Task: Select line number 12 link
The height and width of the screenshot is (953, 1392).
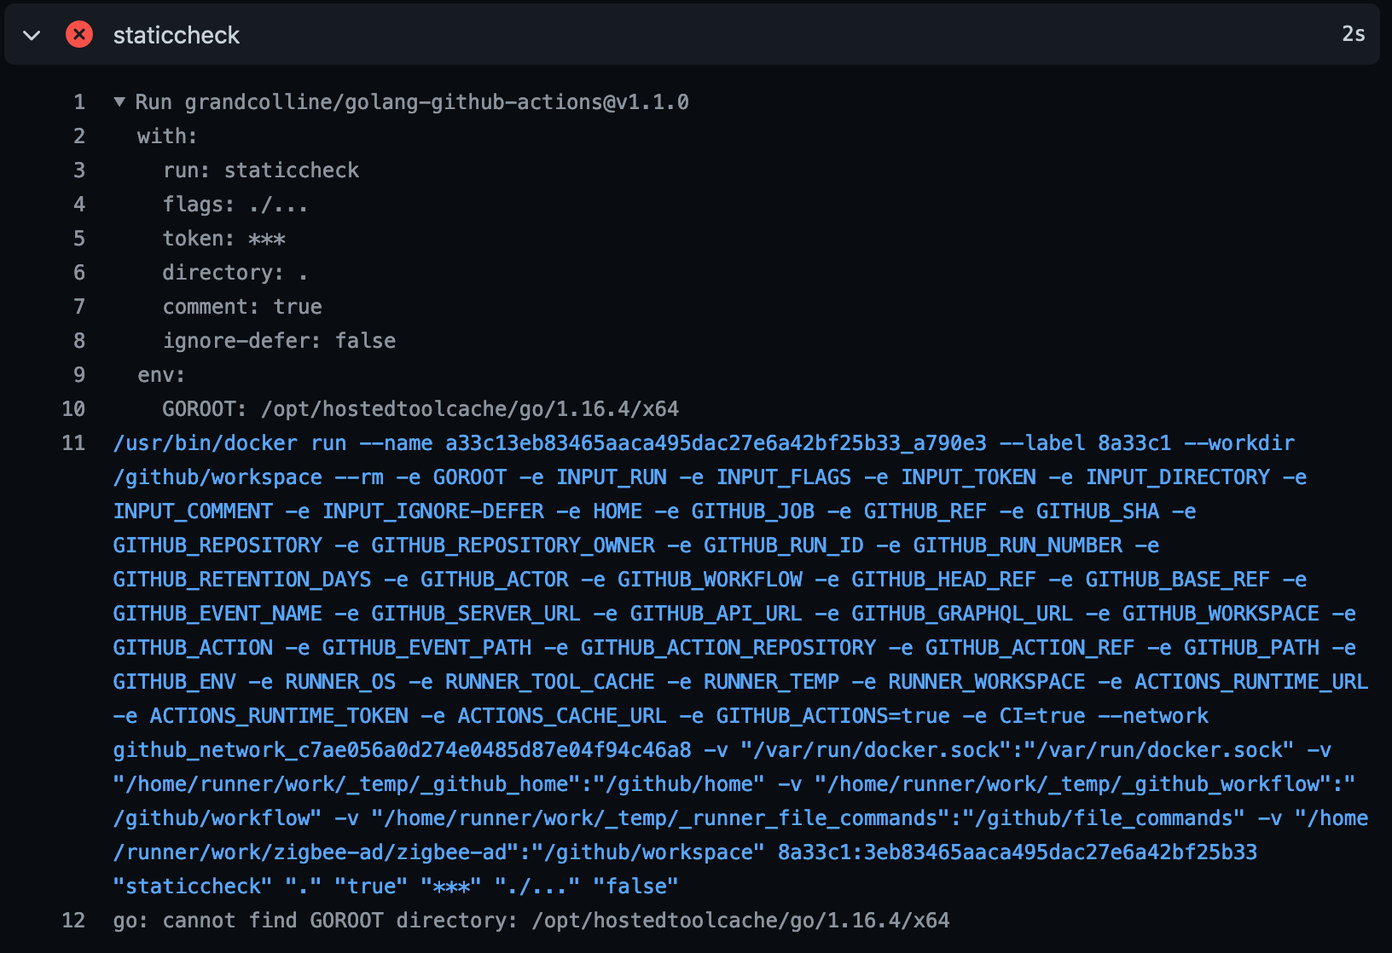Action: click(73, 921)
